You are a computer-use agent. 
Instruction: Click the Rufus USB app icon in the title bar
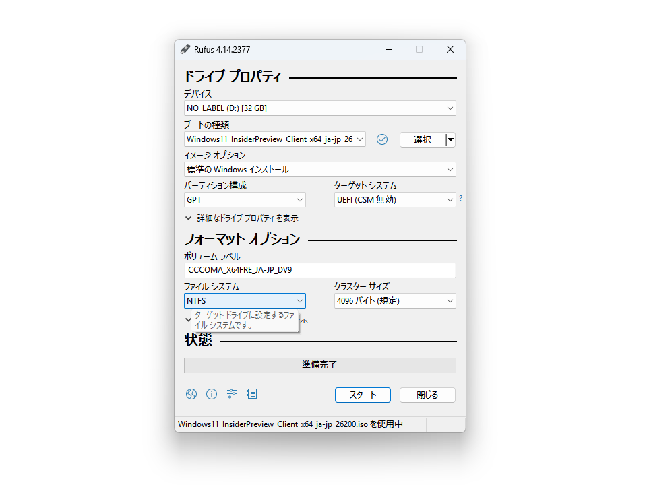185,49
